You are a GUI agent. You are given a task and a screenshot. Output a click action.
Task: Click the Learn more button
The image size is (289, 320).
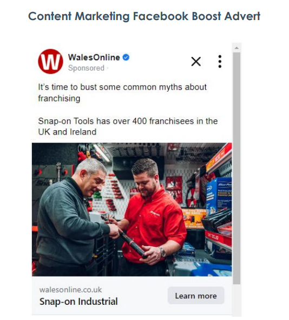pos(196,296)
